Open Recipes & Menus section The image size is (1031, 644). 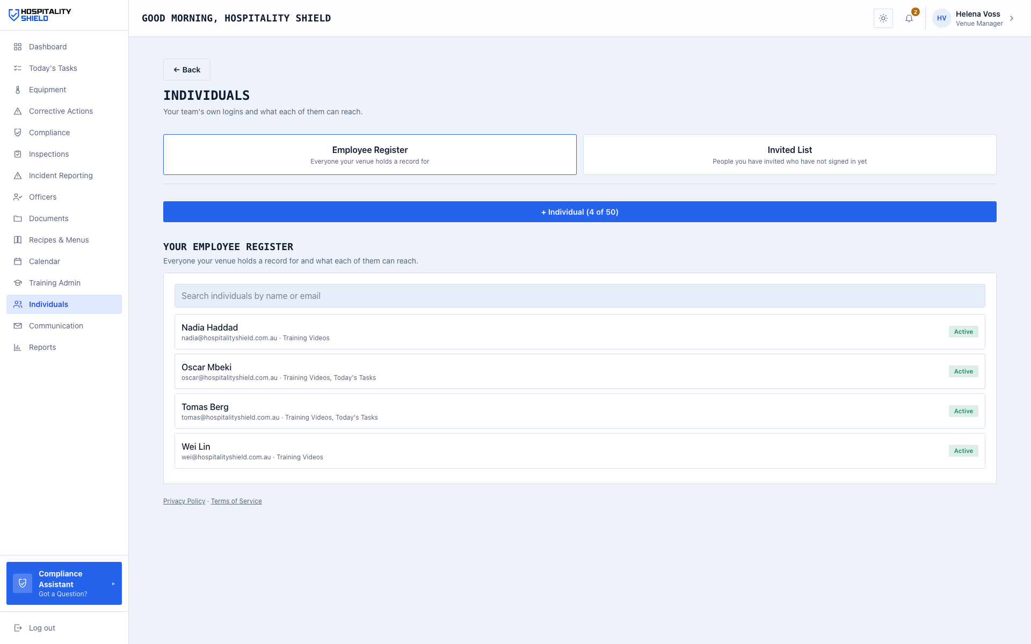tap(64, 240)
